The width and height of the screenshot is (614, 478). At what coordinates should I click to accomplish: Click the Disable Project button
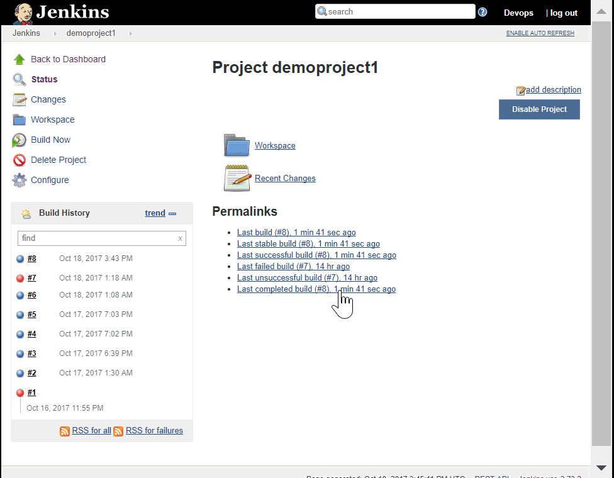pyautogui.click(x=539, y=109)
